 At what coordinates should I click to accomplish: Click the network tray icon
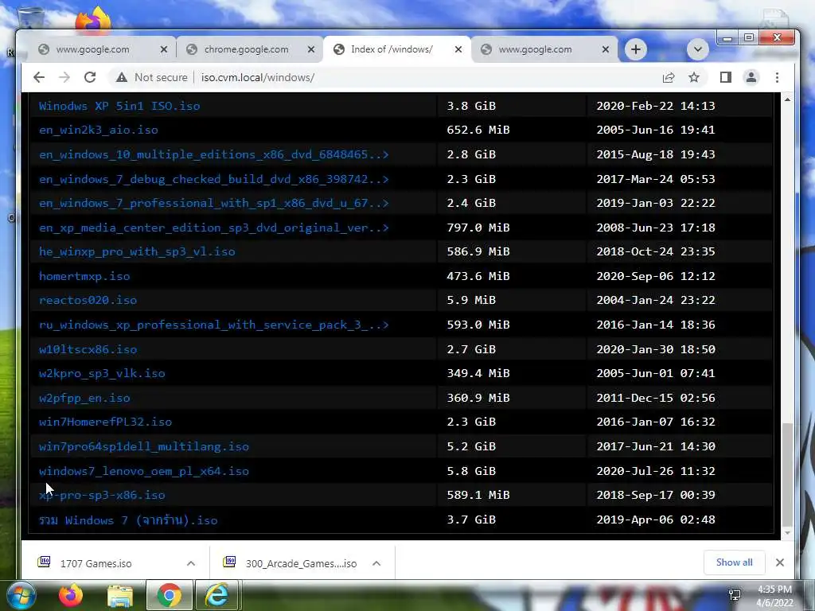pos(735,595)
